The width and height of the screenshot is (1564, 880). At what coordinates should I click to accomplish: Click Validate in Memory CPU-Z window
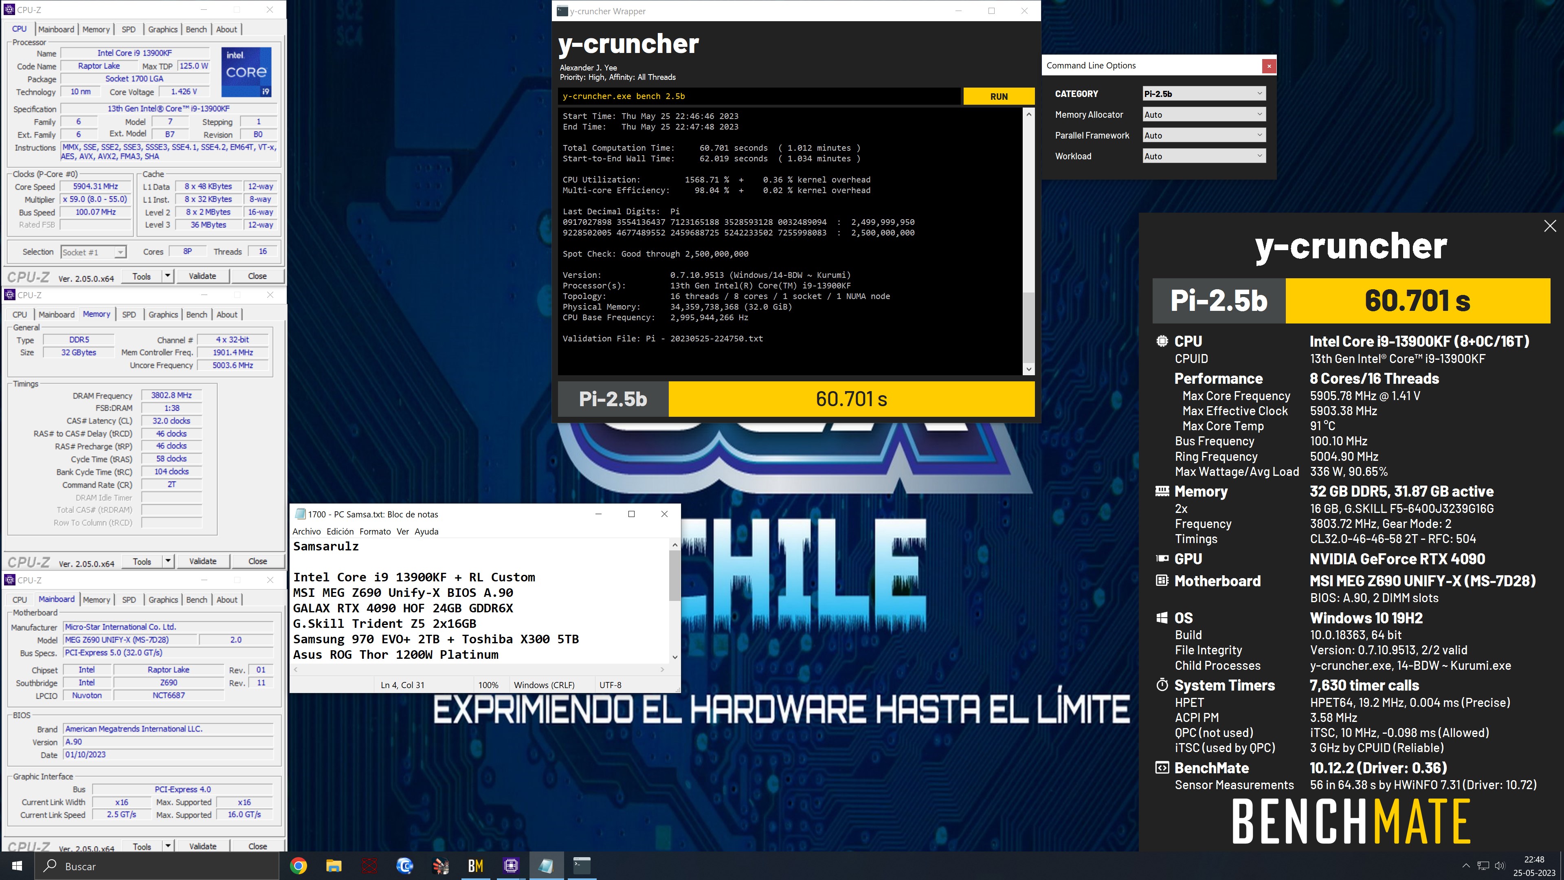(x=202, y=561)
